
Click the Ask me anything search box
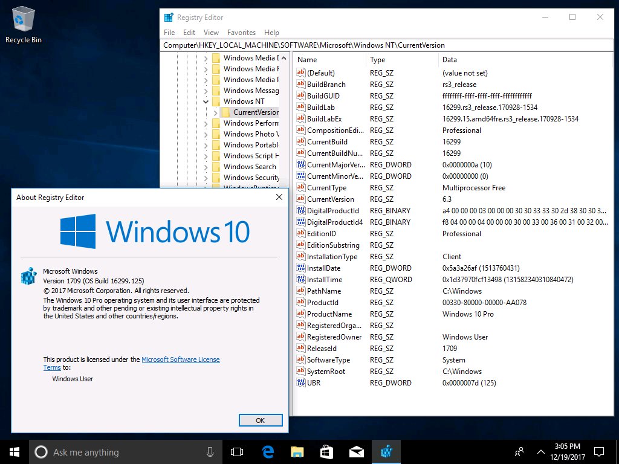[126, 452]
